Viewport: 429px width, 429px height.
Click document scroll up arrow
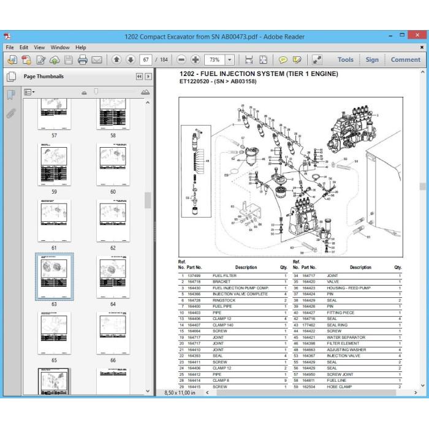tap(423, 72)
